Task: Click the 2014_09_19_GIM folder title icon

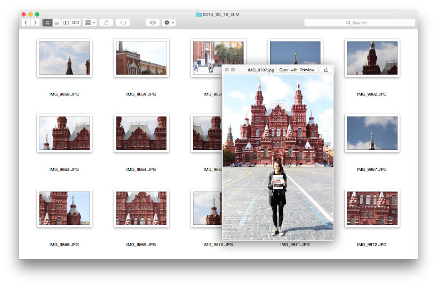Action: (x=198, y=14)
